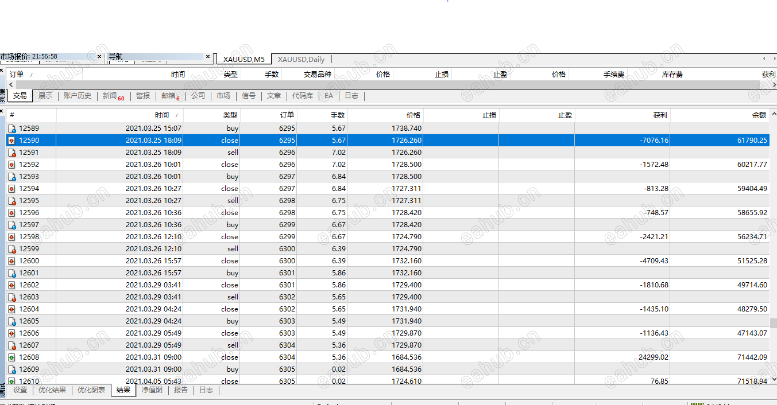
Task: Sort results by the 获利 profit column header in tester
Action: point(622,115)
